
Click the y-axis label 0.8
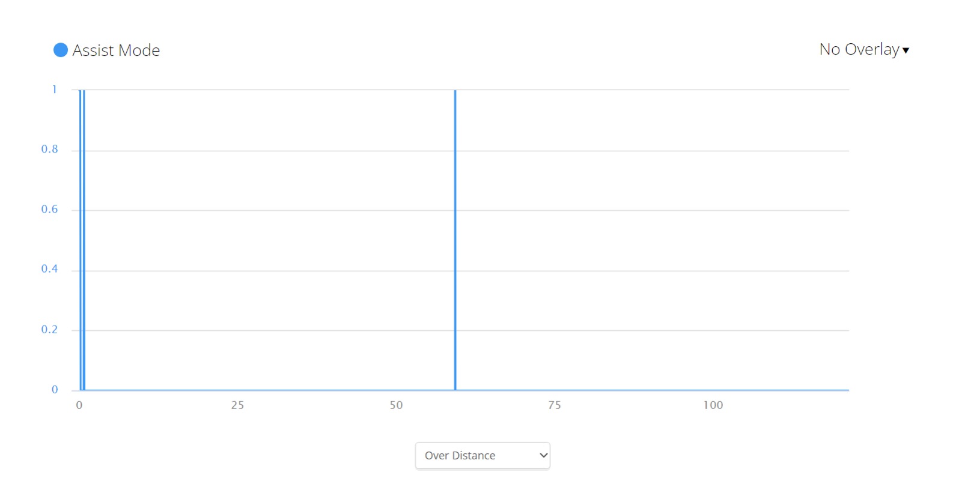pyautogui.click(x=49, y=149)
